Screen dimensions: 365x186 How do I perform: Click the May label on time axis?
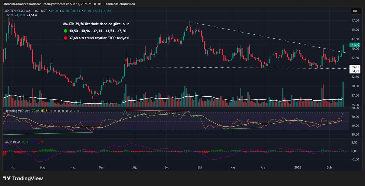tap(43, 167)
